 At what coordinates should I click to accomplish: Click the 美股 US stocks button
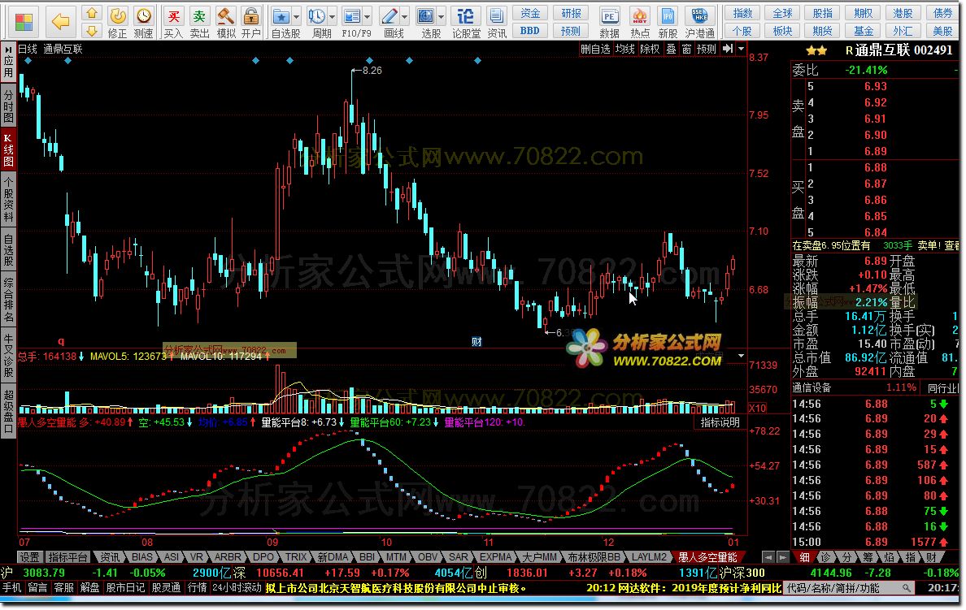[x=943, y=31]
